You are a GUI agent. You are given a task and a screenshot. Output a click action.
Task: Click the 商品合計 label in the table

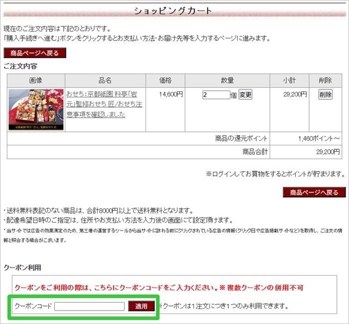(255, 152)
